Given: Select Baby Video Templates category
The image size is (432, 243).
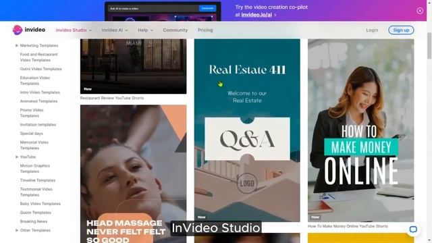Looking at the screenshot, I should [40, 204].
